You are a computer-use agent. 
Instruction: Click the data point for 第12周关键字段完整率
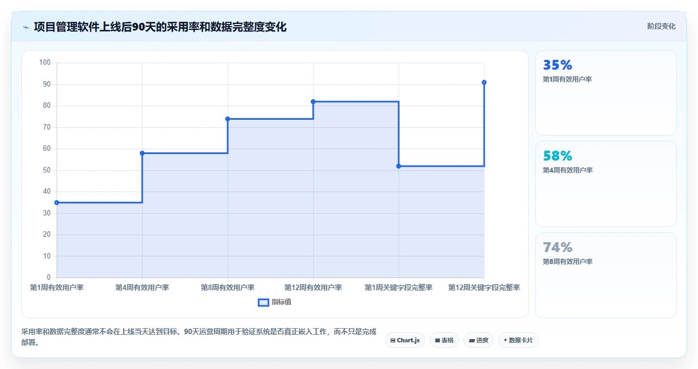pos(484,82)
